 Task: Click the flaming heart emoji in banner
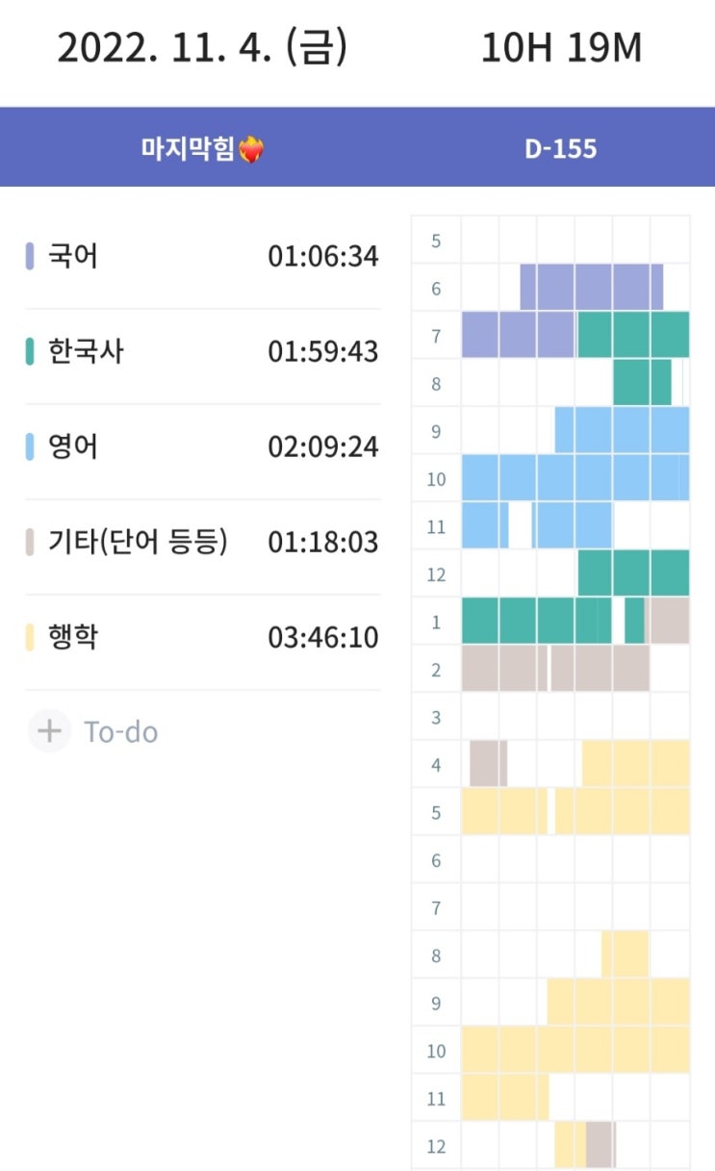tap(250, 149)
